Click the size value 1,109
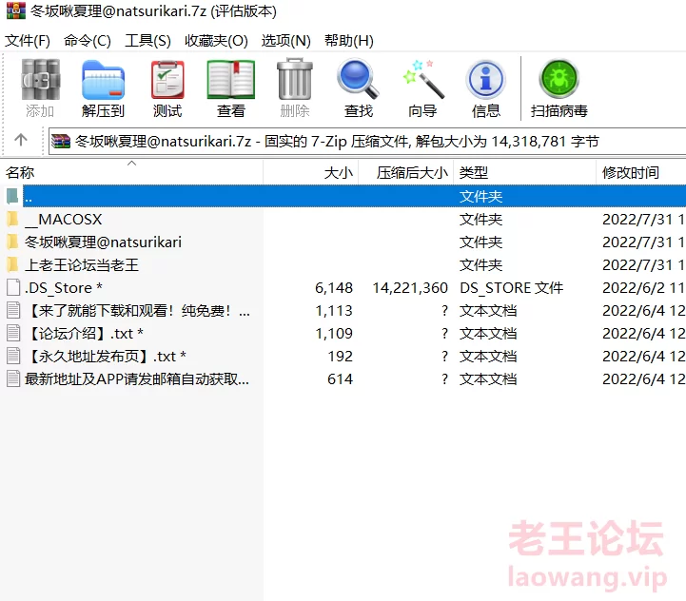 [x=334, y=333]
